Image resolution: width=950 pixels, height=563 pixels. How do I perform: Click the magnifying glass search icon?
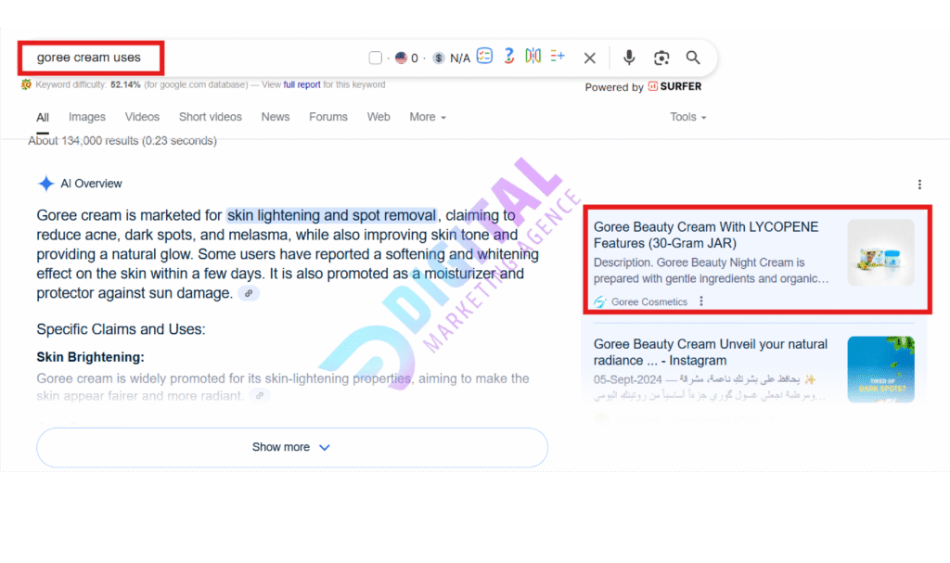pyautogui.click(x=693, y=58)
